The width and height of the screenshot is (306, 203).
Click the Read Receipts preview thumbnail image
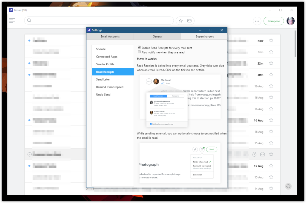coord(180,101)
